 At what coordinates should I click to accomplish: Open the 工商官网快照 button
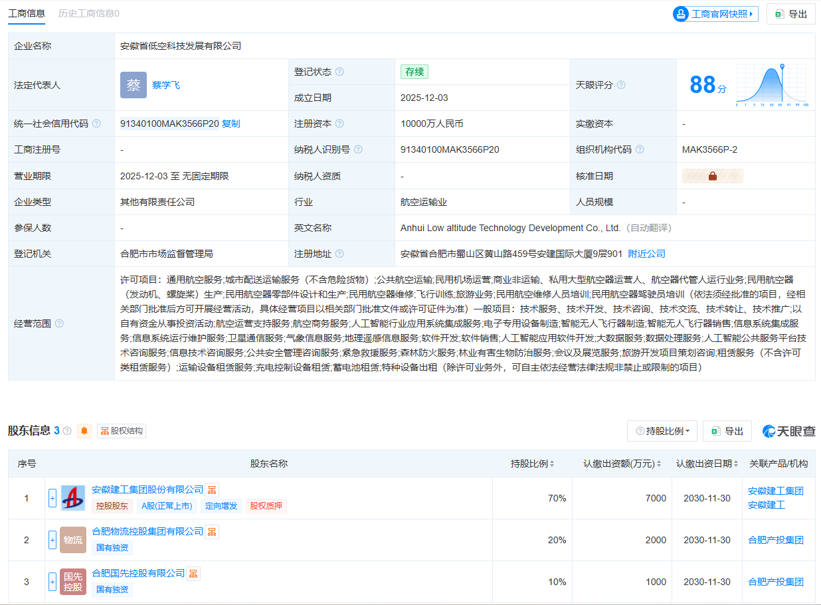715,14
